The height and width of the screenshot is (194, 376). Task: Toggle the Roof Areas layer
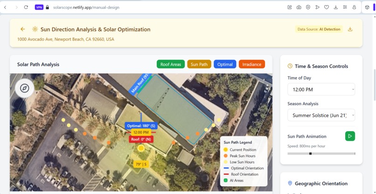171,64
